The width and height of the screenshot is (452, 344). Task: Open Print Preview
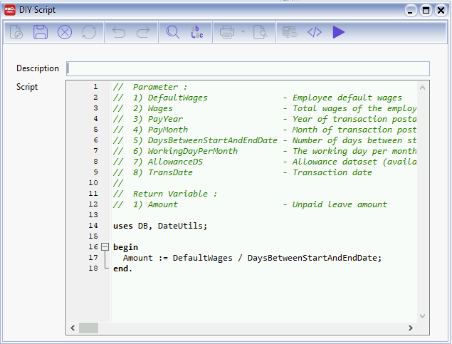pos(261,32)
